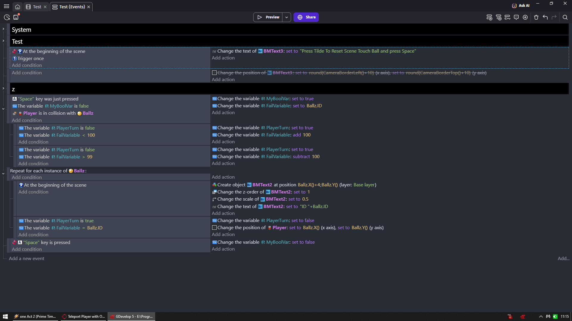Image resolution: width=572 pixels, height=321 pixels.
Task: Open the home page tab icon
Action: tap(18, 7)
